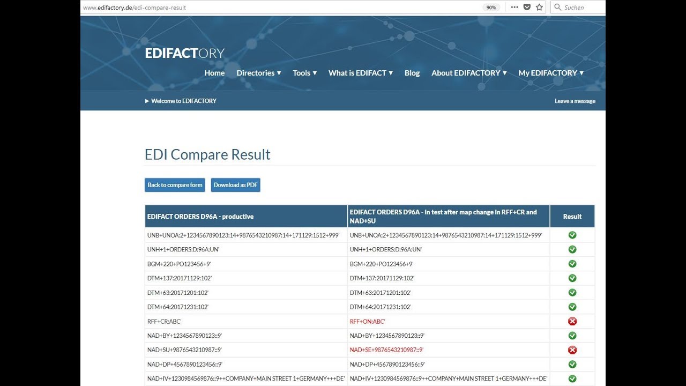Open the Blog menu item
This screenshot has height=386, width=686.
click(412, 73)
